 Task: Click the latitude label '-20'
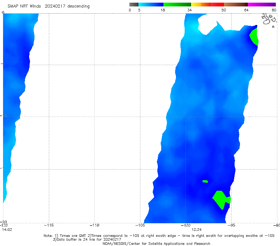point(3,222)
